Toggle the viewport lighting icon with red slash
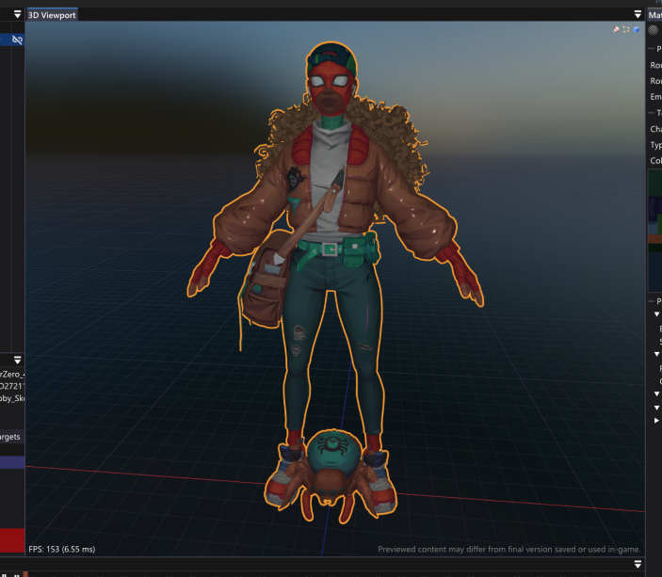This screenshot has width=662, height=577. coord(616,29)
